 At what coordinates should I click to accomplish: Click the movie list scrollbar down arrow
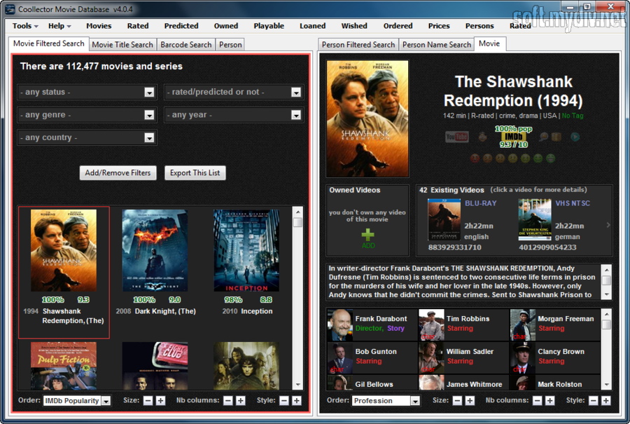point(297,385)
